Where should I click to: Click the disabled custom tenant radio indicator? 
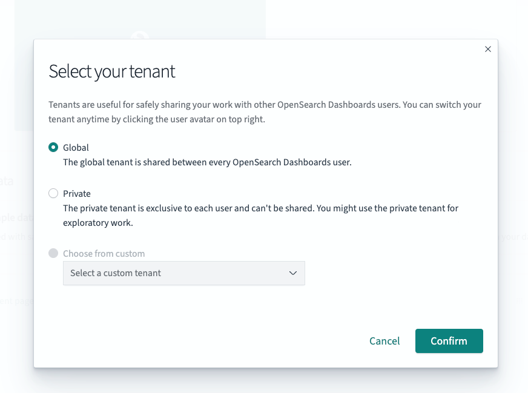53,253
